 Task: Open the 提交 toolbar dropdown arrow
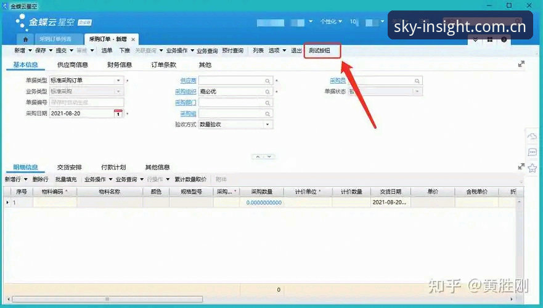pyautogui.click(x=71, y=51)
